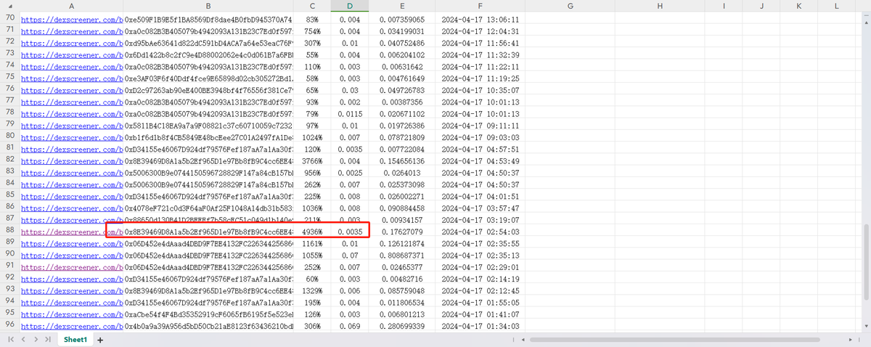Select the cell showing 754%
The height and width of the screenshot is (347, 871).
312,31
